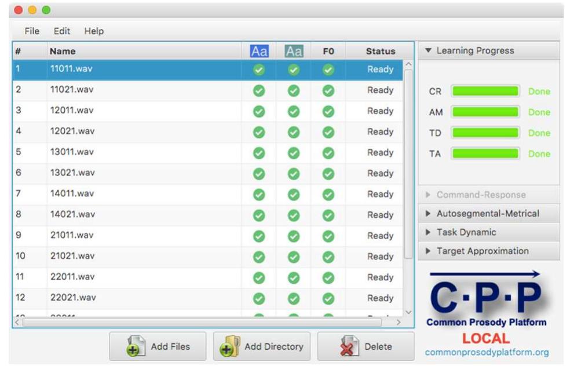Open the Help menu

click(94, 31)
